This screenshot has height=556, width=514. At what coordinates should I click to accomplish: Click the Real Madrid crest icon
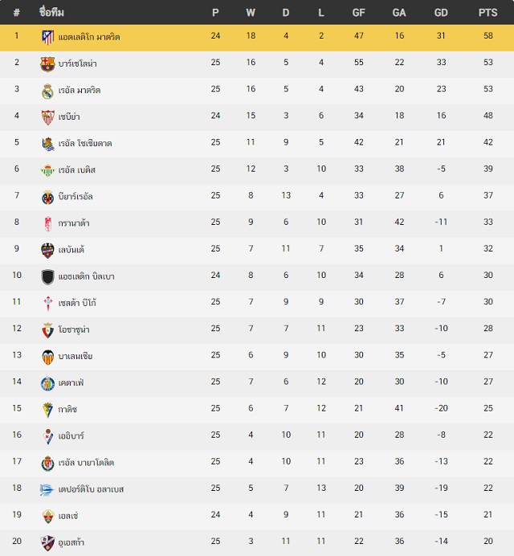point(47,91)
